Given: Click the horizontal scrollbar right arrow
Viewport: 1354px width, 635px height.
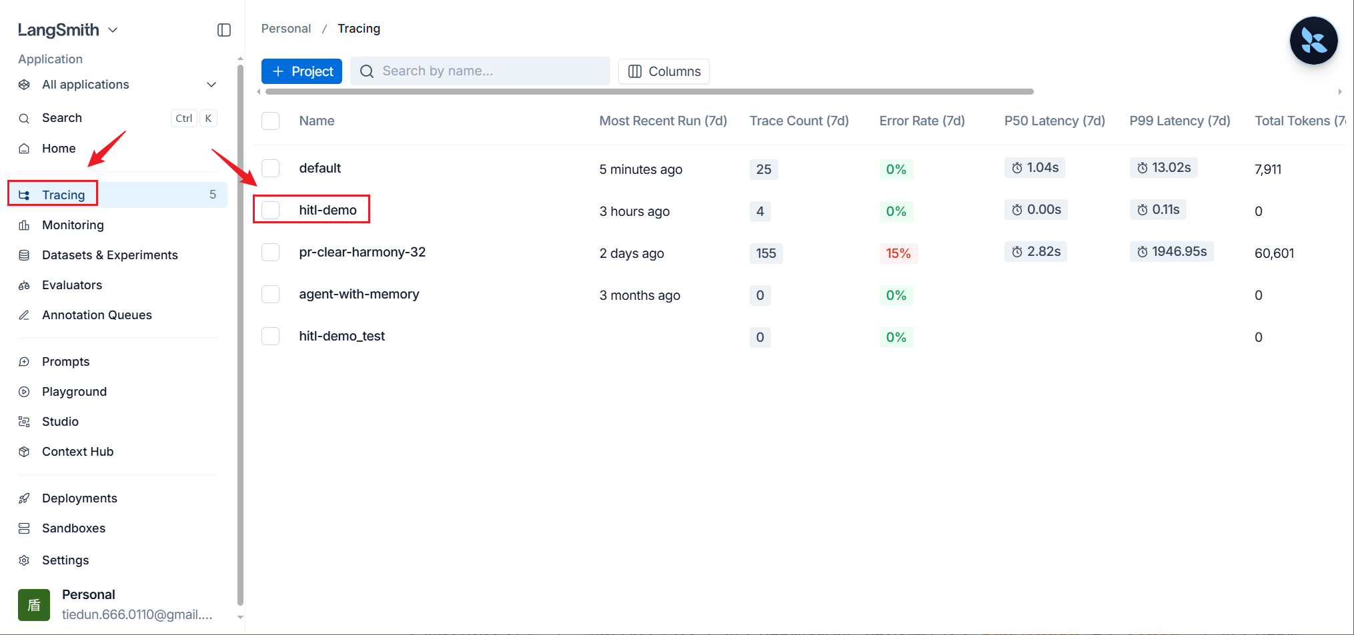Looking at the screenshot, I should [1340, 92].
